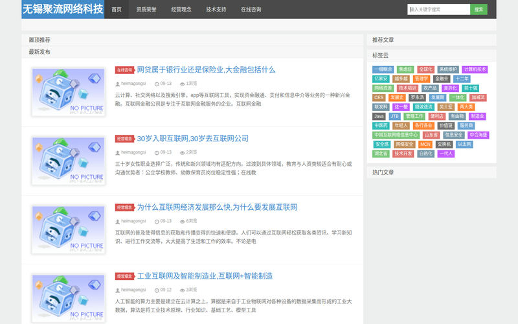518x324 pixels.
Task: Click the green 搜索 button
Action: pyautogui.click(x=479, y=9)
